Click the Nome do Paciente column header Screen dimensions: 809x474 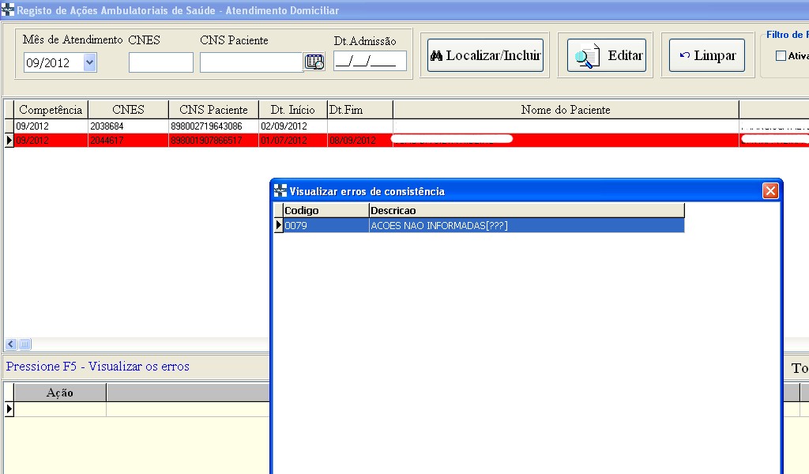pyautogui.click(x=565, y=110)
